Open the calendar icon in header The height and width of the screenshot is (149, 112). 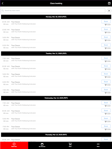tap(109, 3)
